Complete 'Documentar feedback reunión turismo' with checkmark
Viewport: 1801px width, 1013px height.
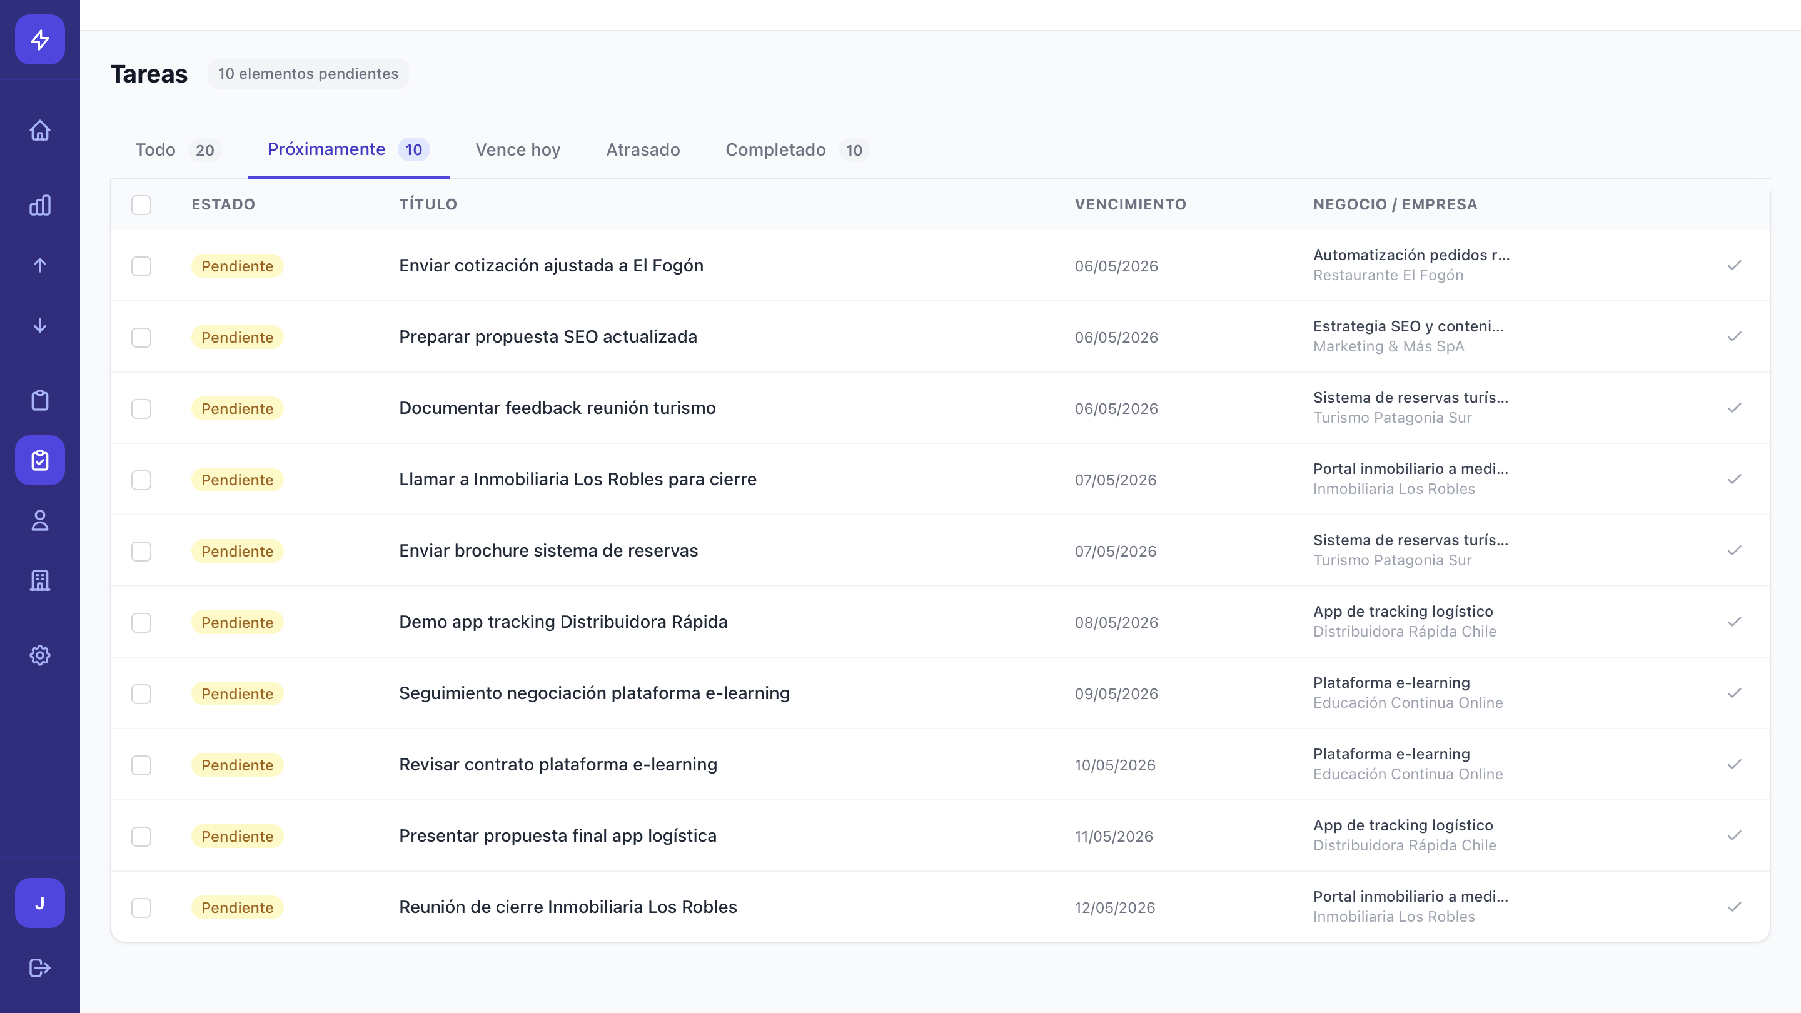click(x=1735, y=408)
